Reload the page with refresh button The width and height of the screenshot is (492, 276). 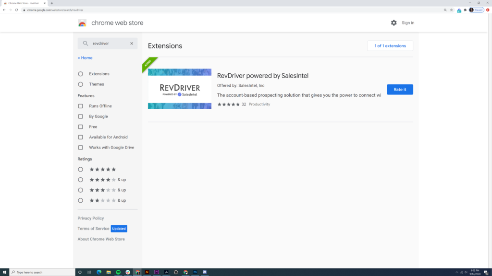click(17, 10)
